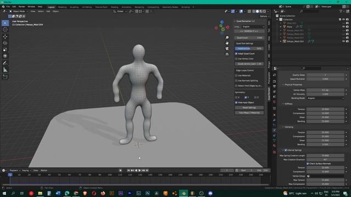Collapse the Damping section
This screenshot has height=197, width=351.
click(x=283, y=127)
